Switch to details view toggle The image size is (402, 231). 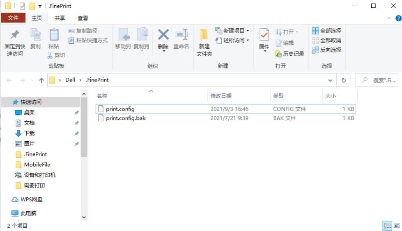[x=387, y=225]
